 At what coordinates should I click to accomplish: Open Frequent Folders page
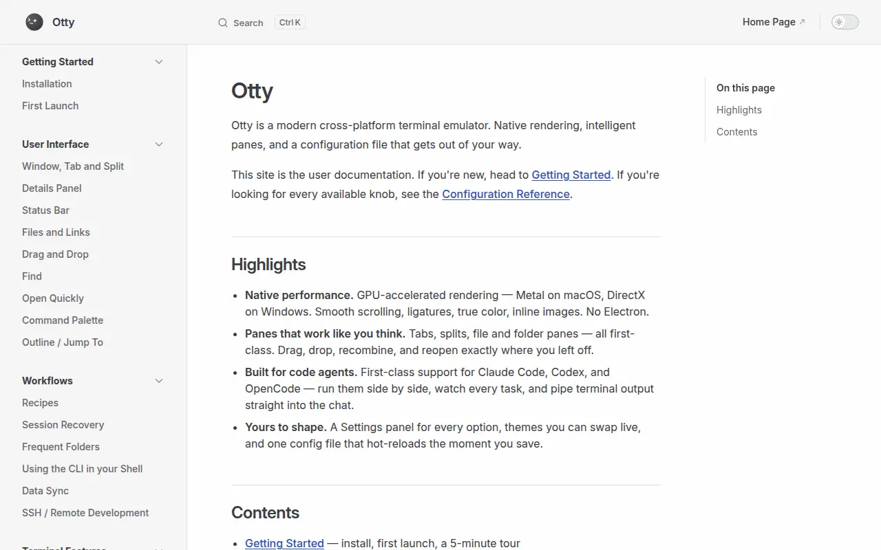(x=61, y=447)
